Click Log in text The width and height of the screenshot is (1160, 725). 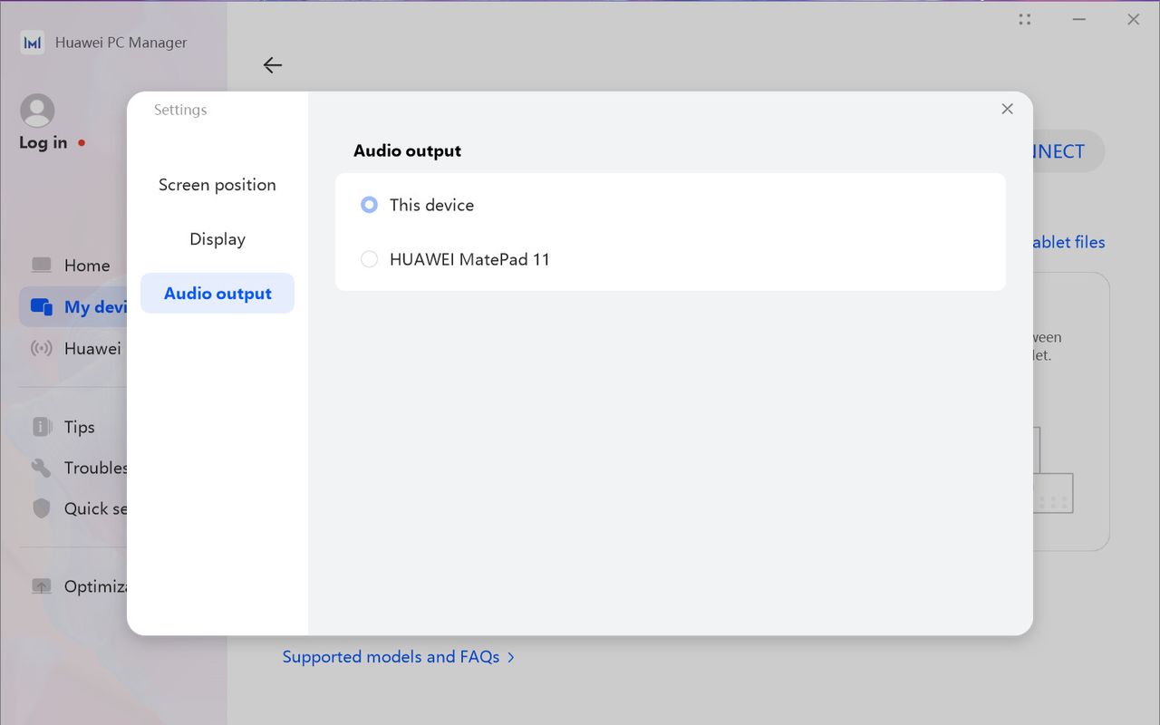(43, 142)
